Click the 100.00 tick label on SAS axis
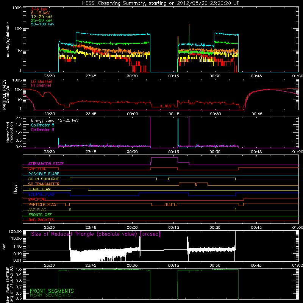This screenshot has height=303, width=303. [15, 231]
